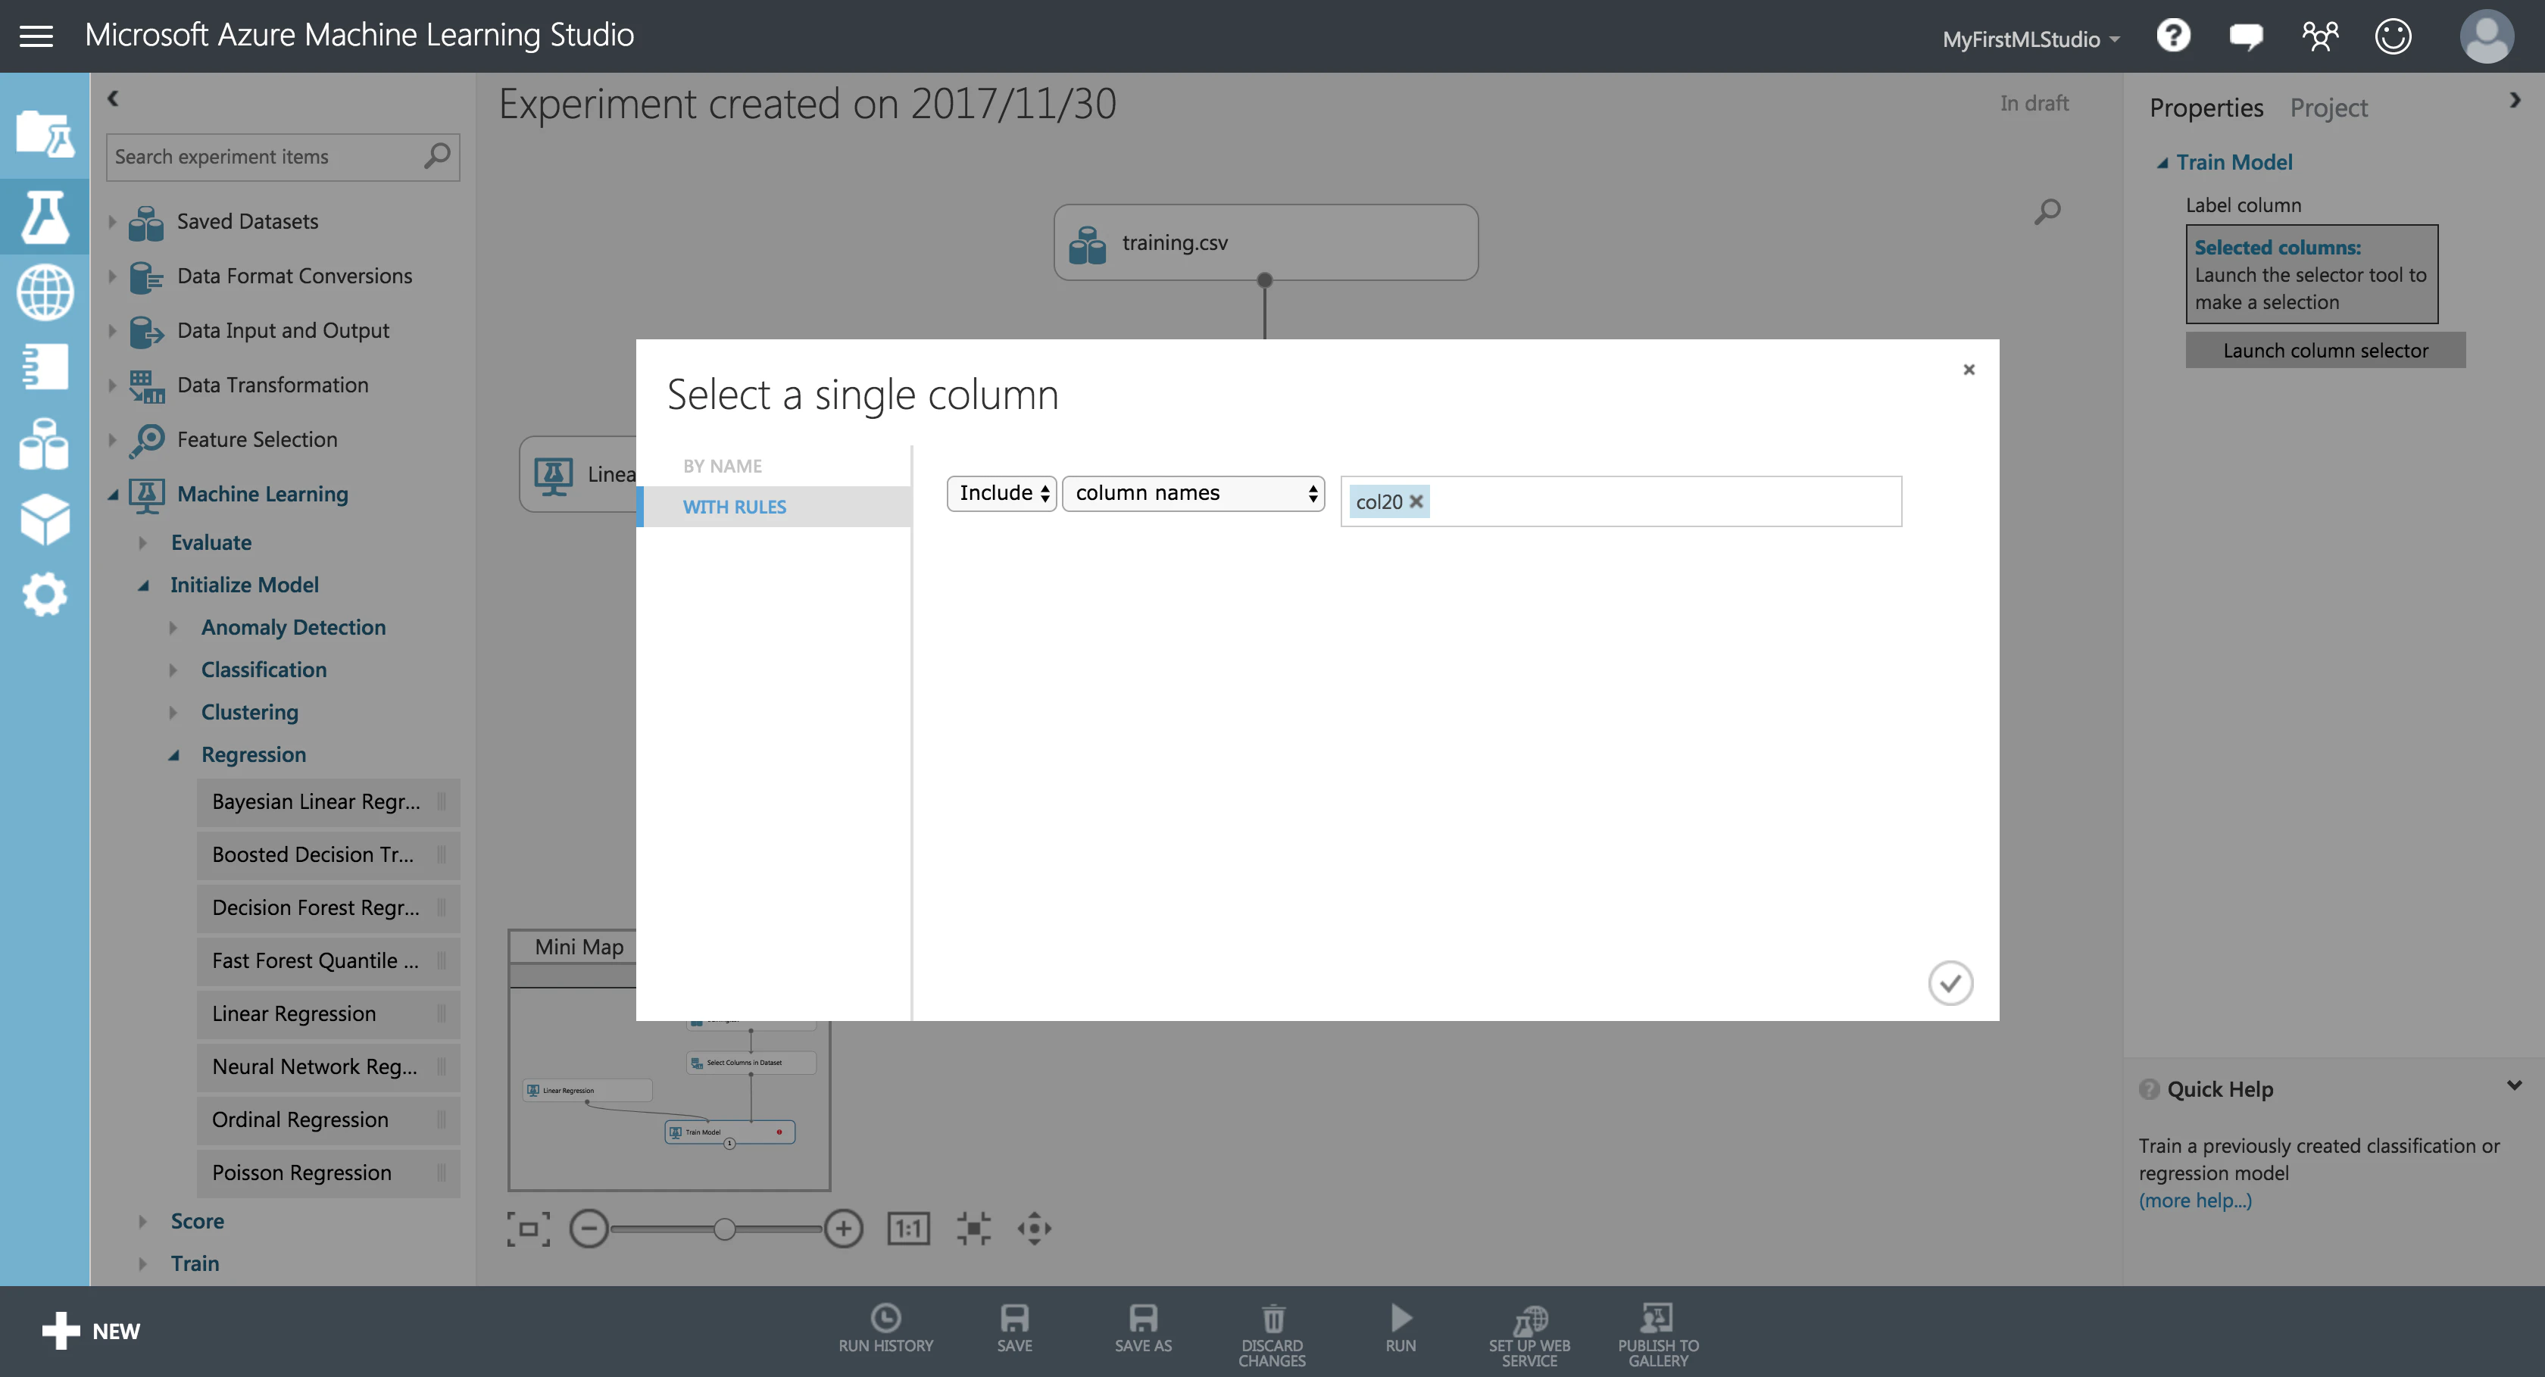Click the Save toolbar button
This screenshot has width=2545, height=1377.
click(x=1013, y=1329)
